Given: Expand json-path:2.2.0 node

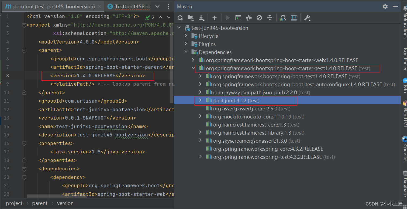Looking at the screenshot, I should pyautogui.click(x=200, y=92).
